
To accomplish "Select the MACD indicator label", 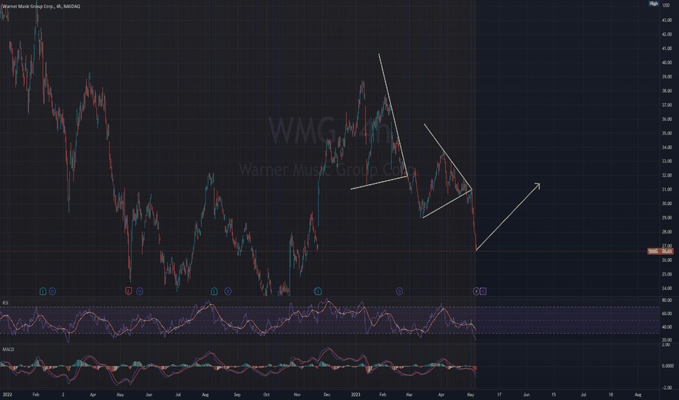I will [x=8, y=349].
